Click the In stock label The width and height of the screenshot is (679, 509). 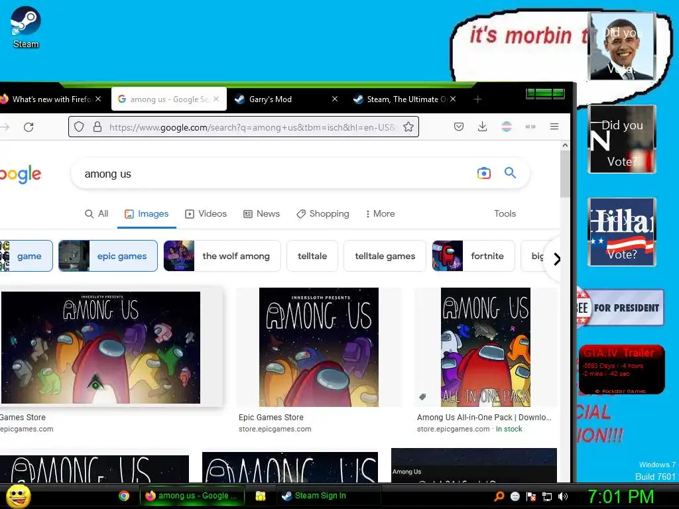click(509, 429)
